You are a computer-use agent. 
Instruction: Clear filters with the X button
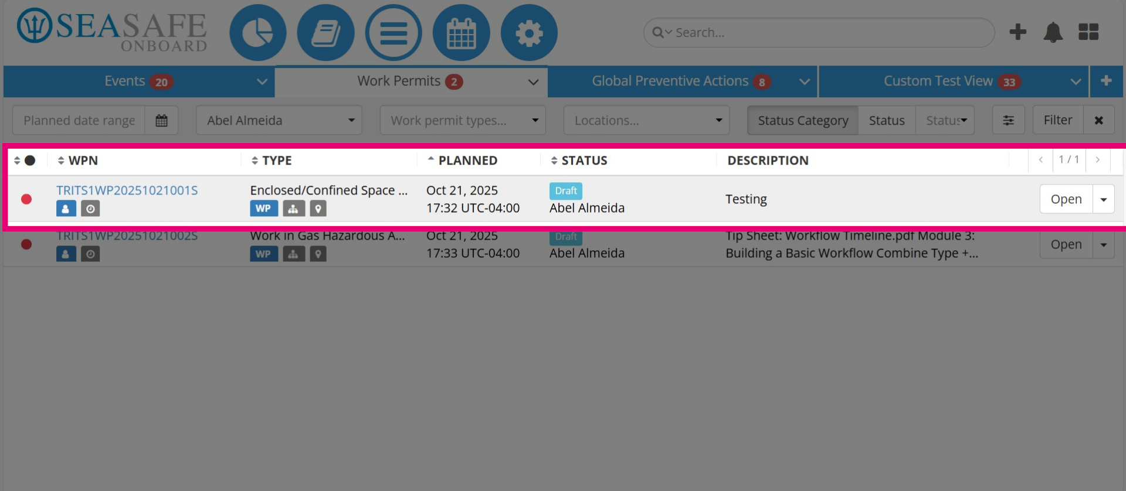coord(1098,120)
